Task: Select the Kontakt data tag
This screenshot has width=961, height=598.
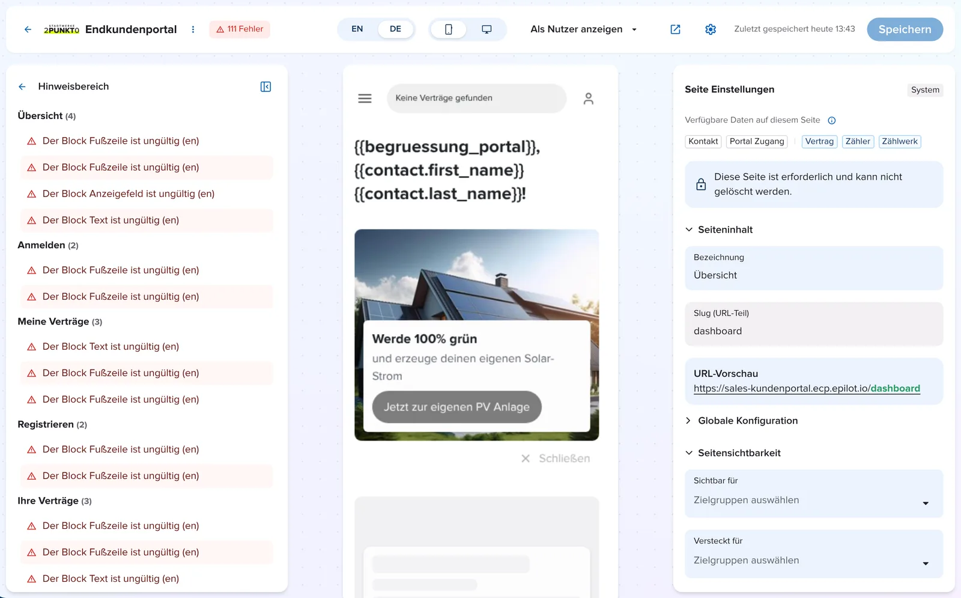Action: (703, 141)
